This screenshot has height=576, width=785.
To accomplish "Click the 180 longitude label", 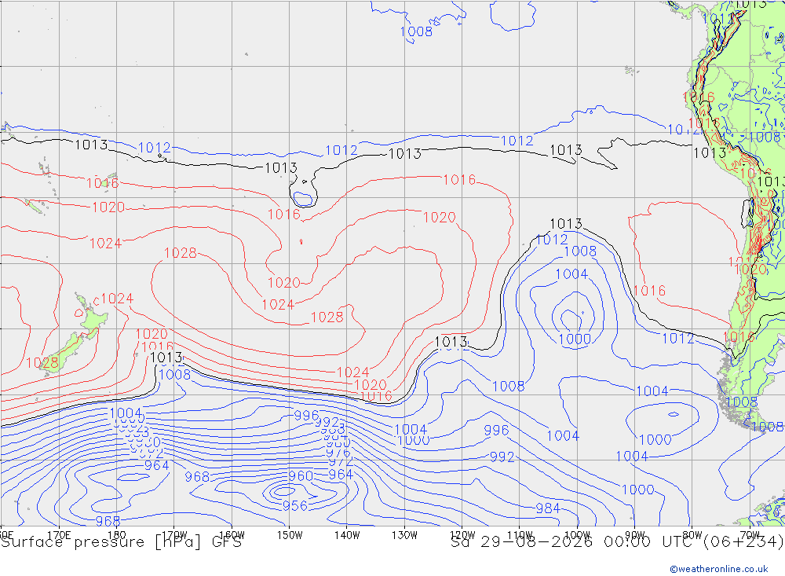I will point(116,535).
